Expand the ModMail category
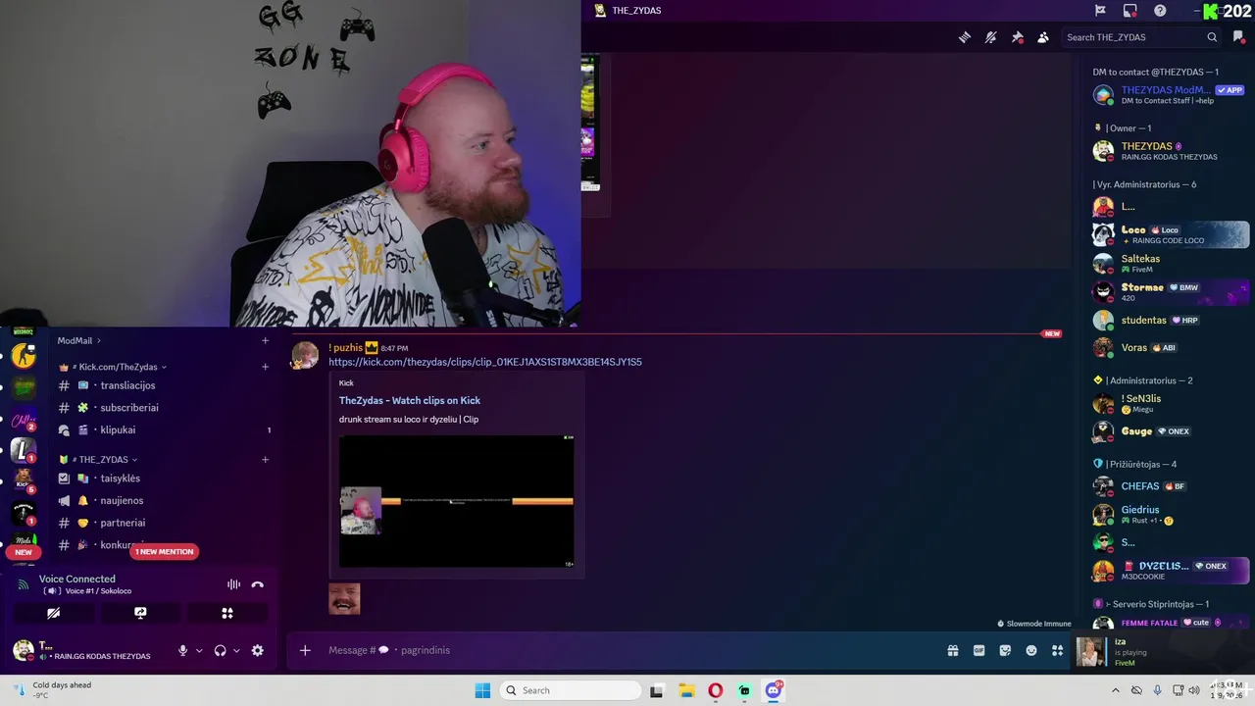The width and height of the screenshot is (1255, 706). click(x=78, y=340)
